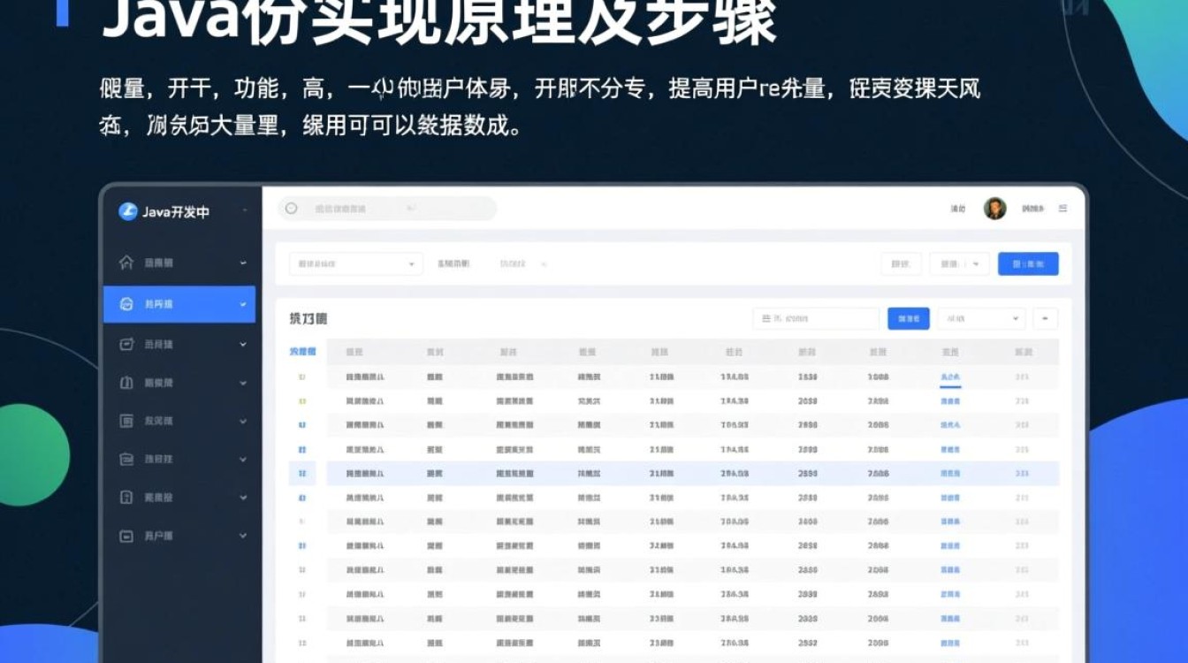Click the open-book icon on the fourth sidebar entry
The width and height of the screenshot is (1188, 663).
(128, 384)
